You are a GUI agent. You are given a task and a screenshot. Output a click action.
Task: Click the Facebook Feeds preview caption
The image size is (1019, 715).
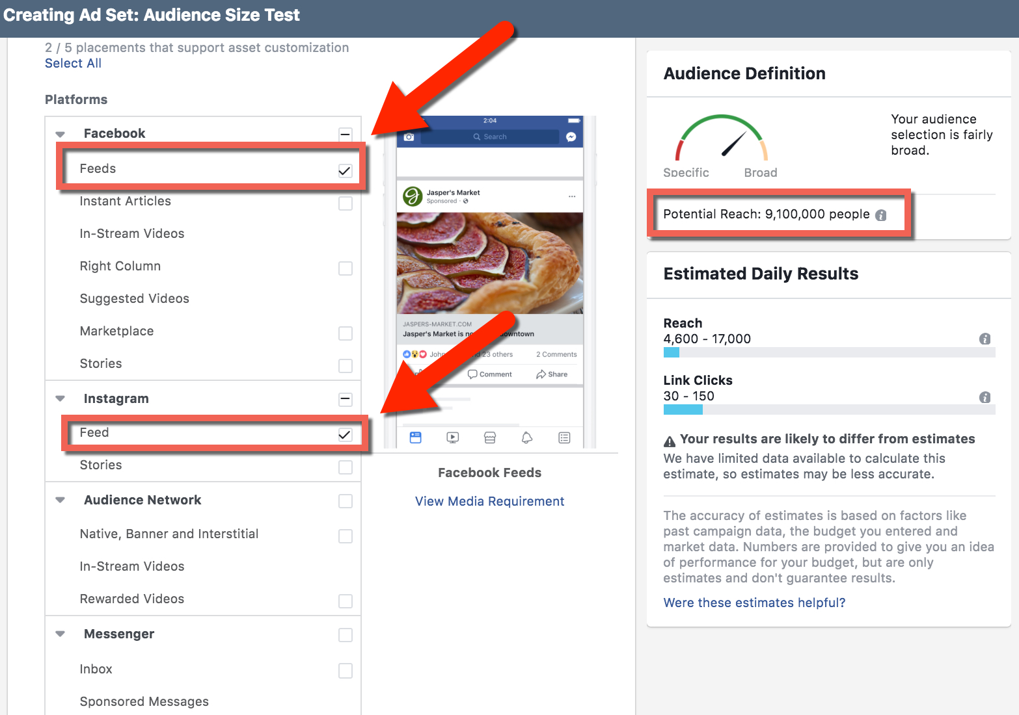[489, 473]
